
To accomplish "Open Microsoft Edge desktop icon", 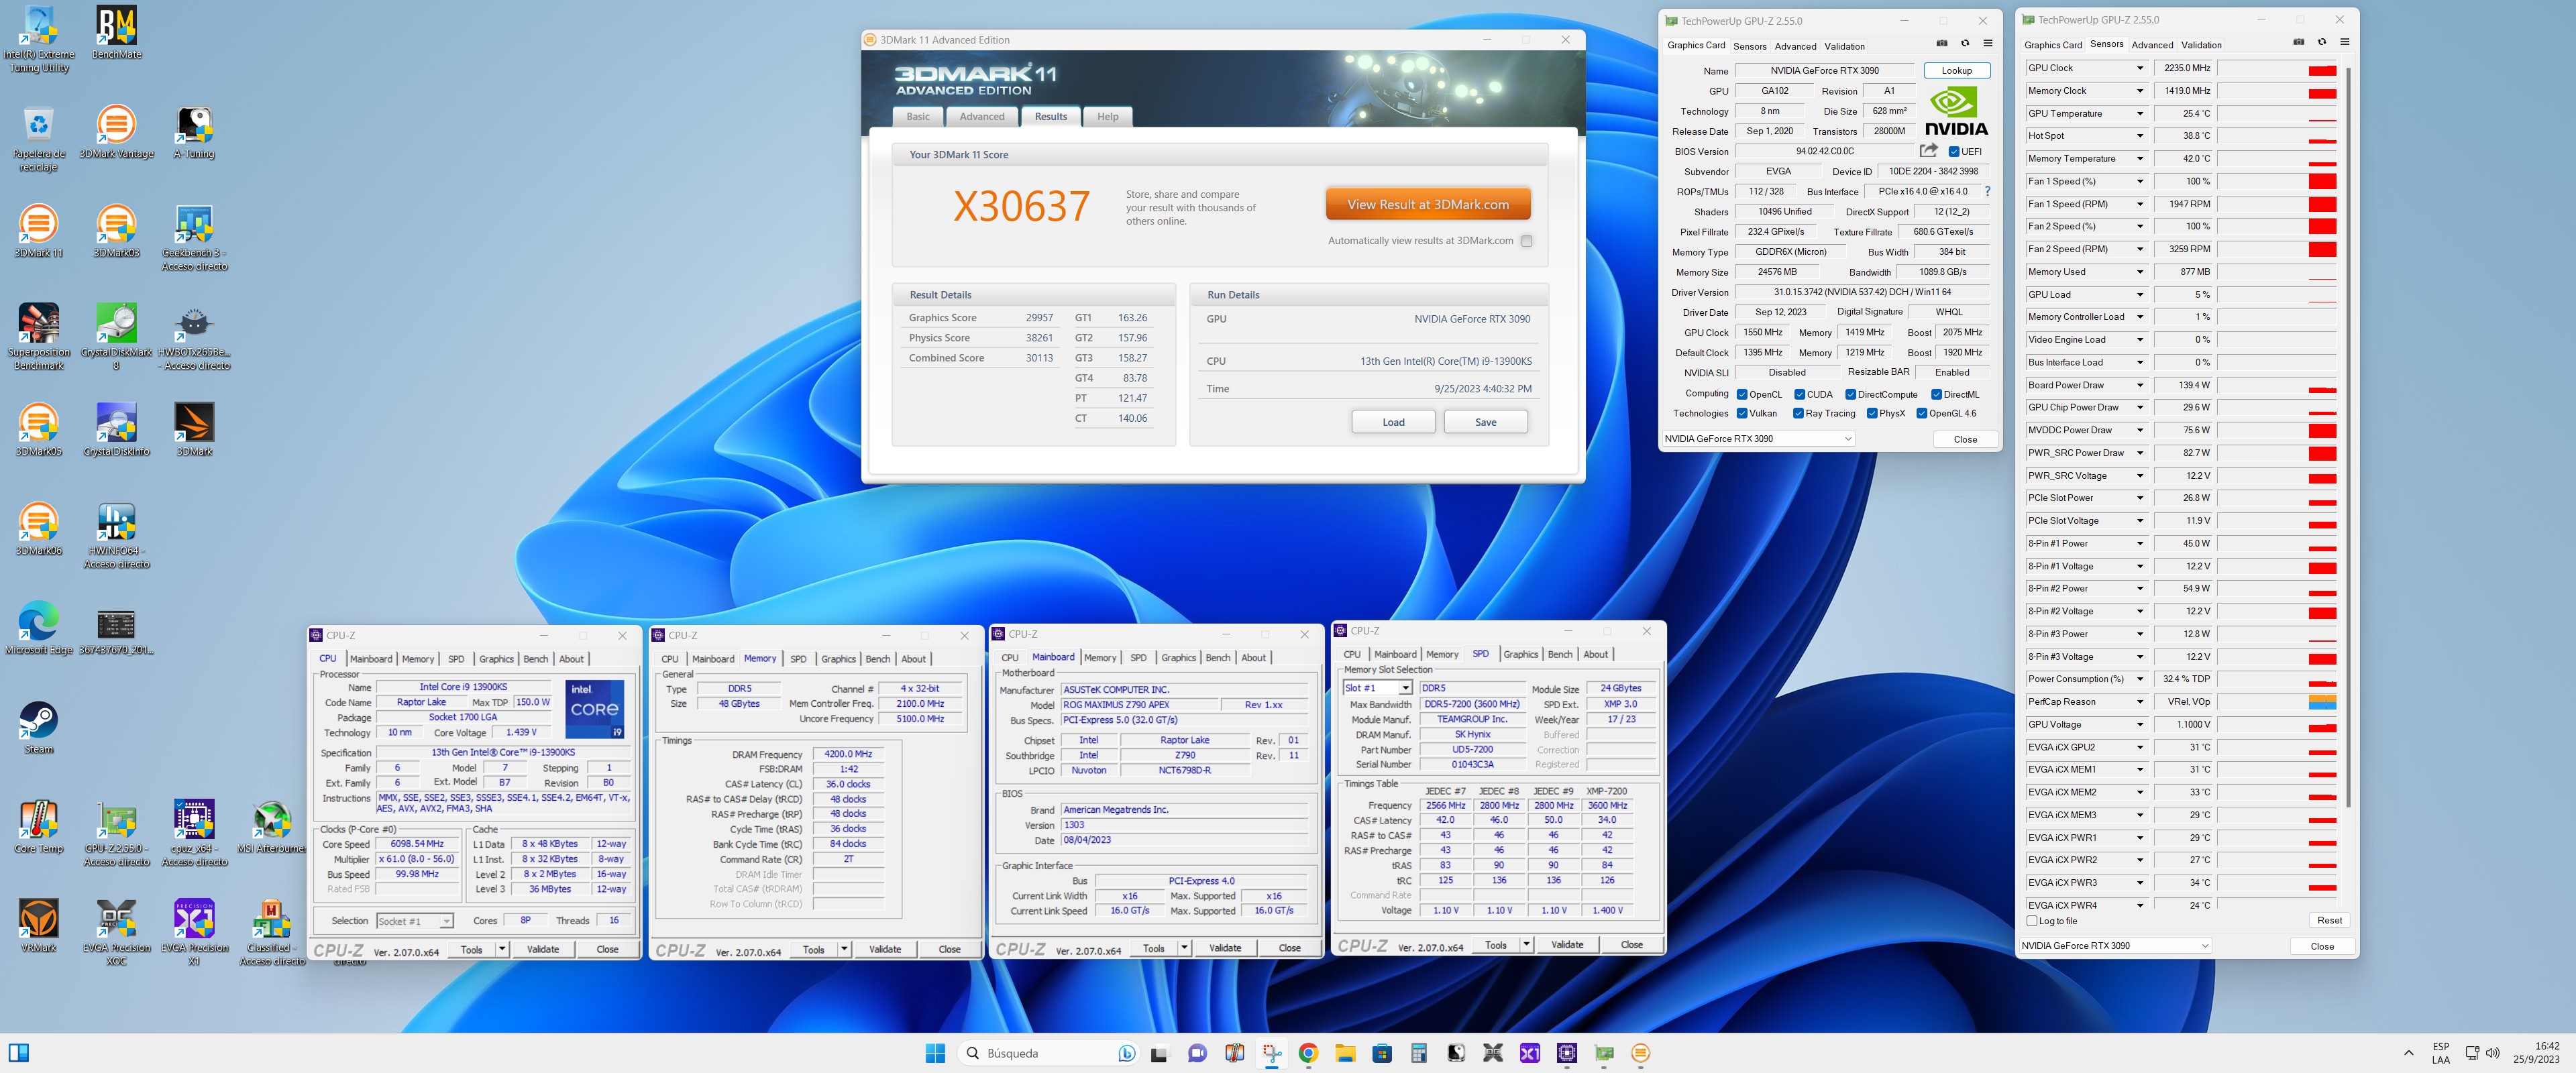I will coord(39,628).
